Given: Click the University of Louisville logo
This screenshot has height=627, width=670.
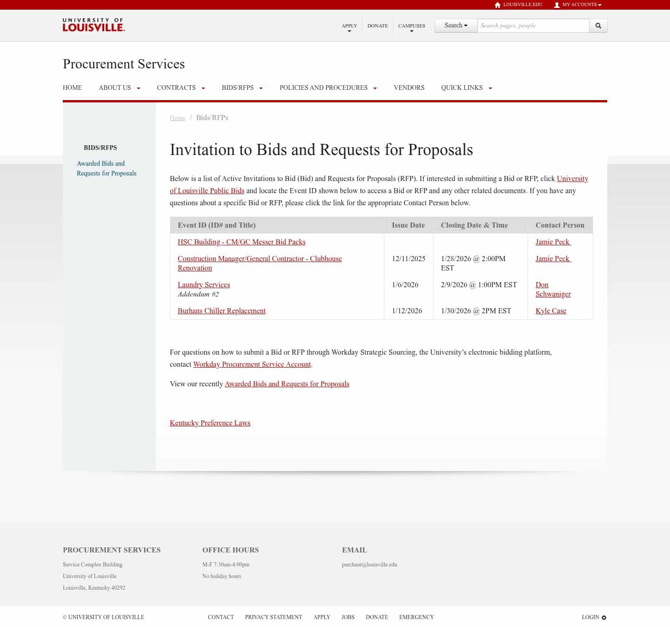Looking at the screenshot, I should pyautogui.click(x=93, y=25).
